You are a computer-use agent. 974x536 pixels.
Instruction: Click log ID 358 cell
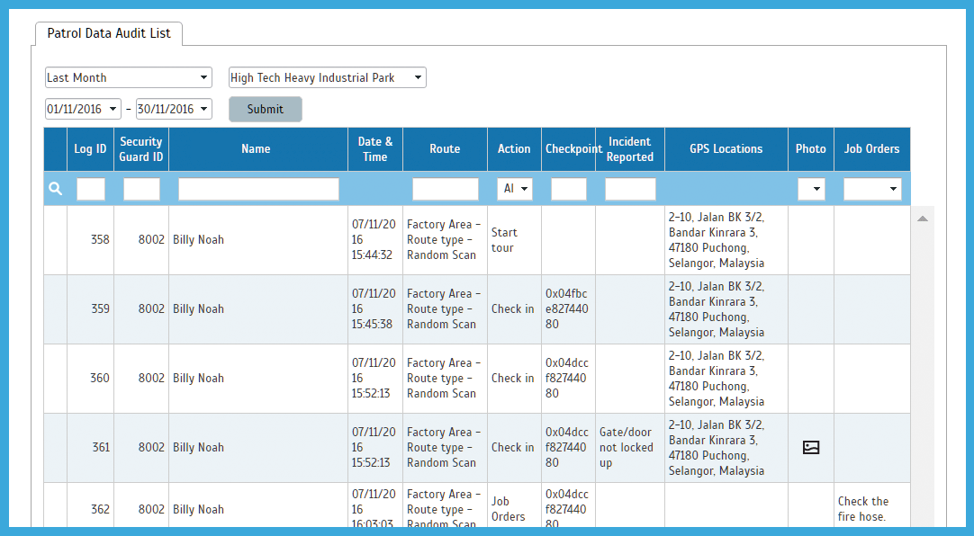[91, 240]
